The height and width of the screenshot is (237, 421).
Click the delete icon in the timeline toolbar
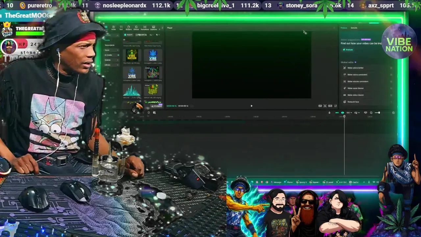click(x=149, y=113)
